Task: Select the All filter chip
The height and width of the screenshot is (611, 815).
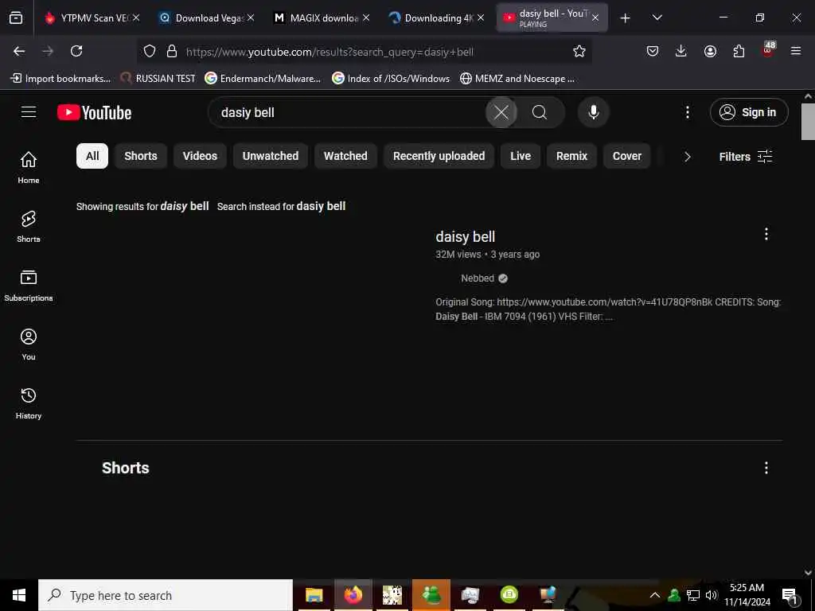Action: click(x=92, y=156)
